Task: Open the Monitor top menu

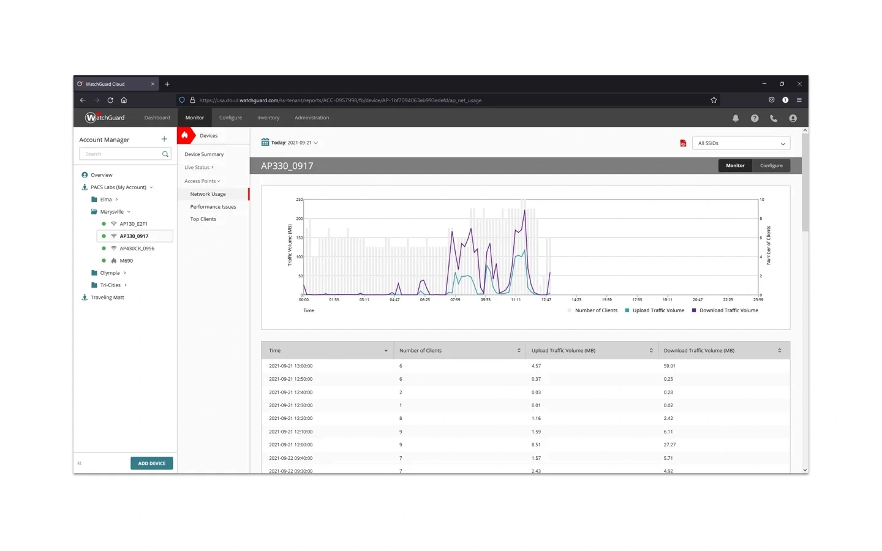Action: click(195, 118)
